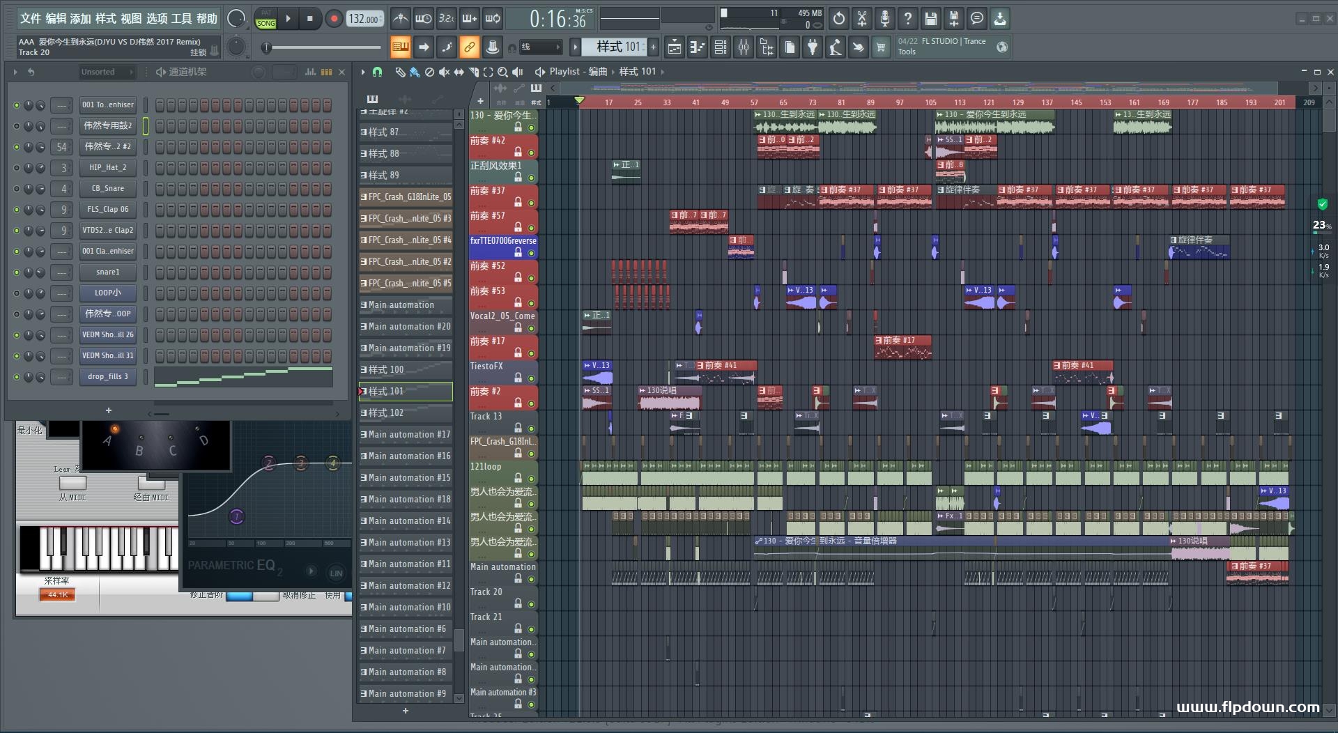Toggle mute LED for HIP_Hat_2 channel
The width and height of the screenshot is (1338, 733).
click(x=17, y=168)
